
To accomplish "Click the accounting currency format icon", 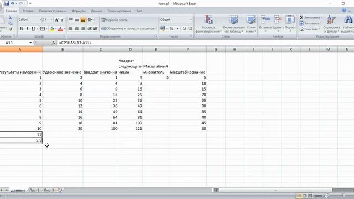I will 163,28.
